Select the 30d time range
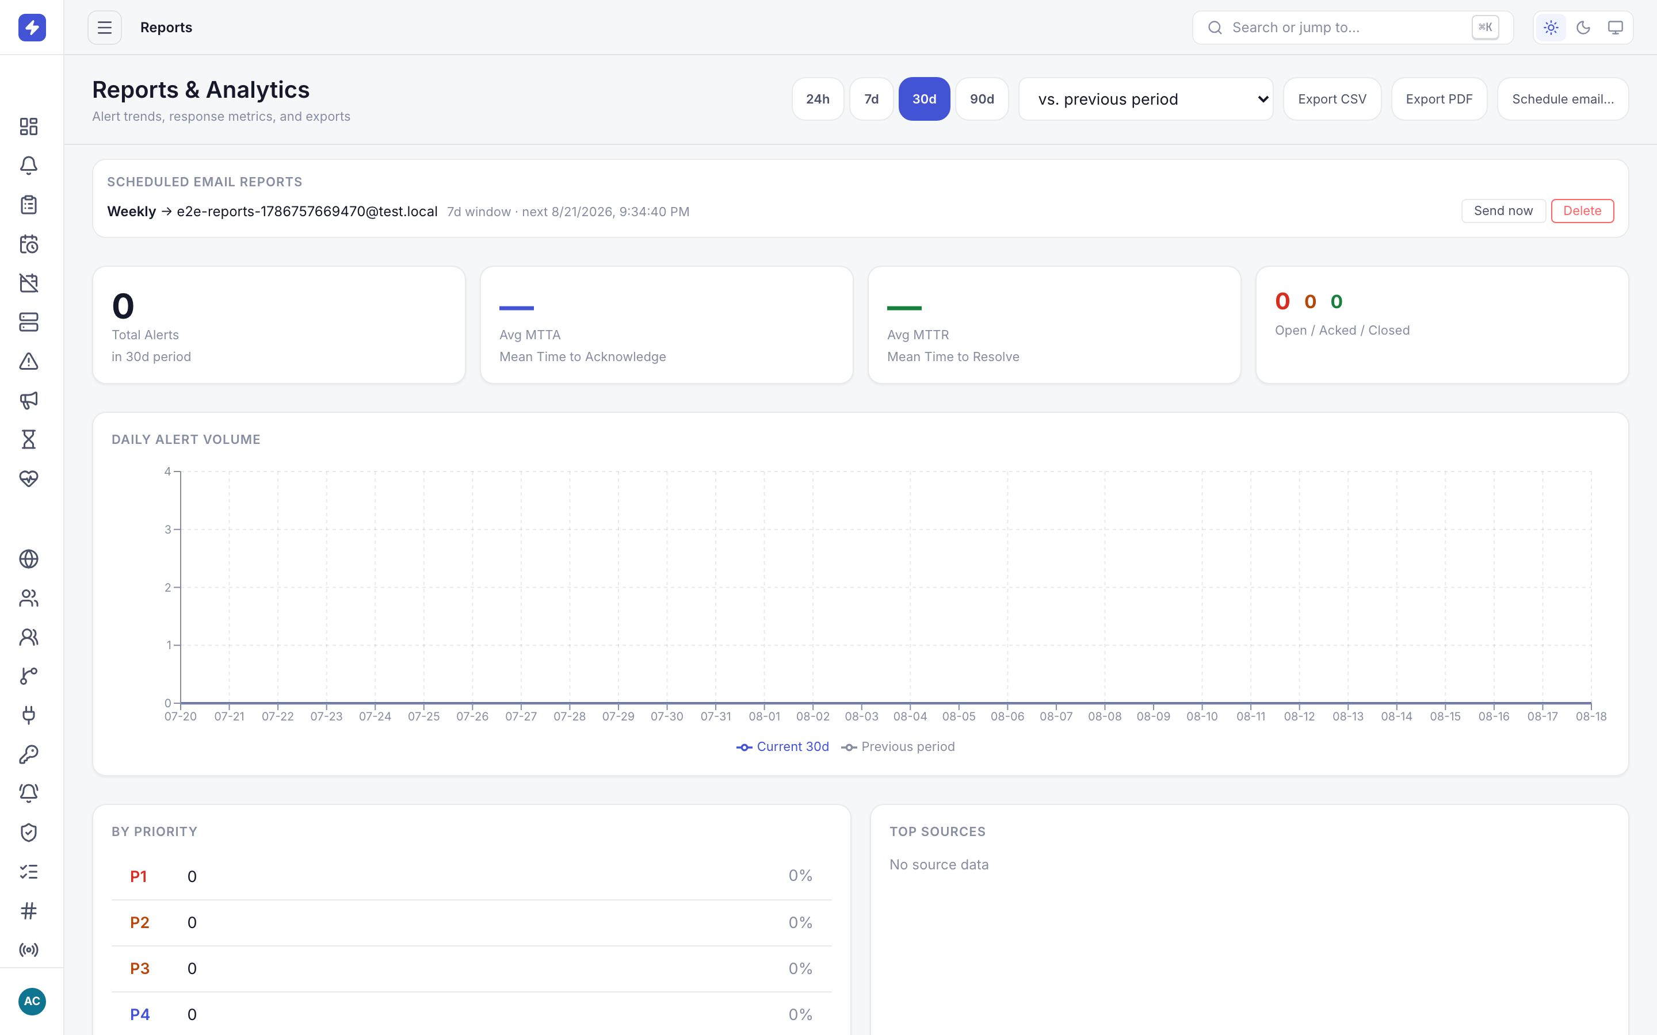1657x1035 pixels. pyautogui.click(x=923, y=98)
